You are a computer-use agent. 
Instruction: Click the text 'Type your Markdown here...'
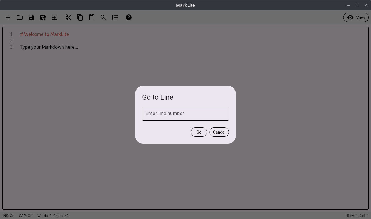(49, 47)
